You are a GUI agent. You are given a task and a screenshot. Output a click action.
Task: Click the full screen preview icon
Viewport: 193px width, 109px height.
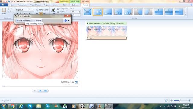(x=76, y=82)
